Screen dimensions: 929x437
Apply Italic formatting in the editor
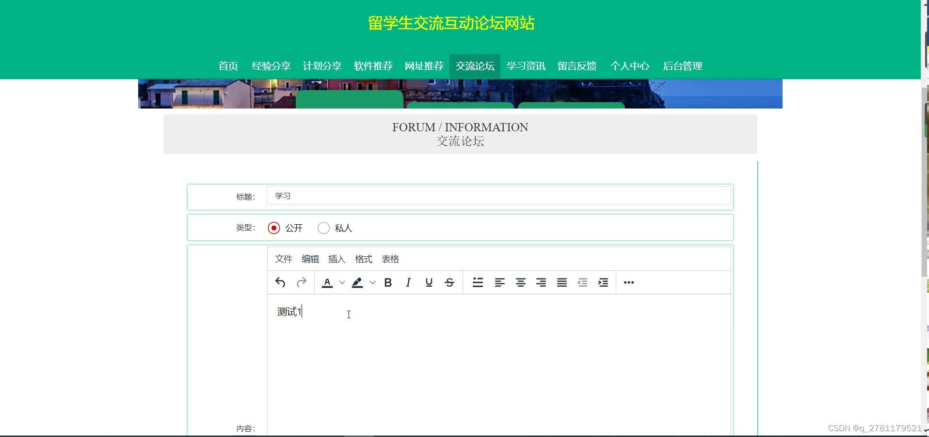tap(408, 282)
